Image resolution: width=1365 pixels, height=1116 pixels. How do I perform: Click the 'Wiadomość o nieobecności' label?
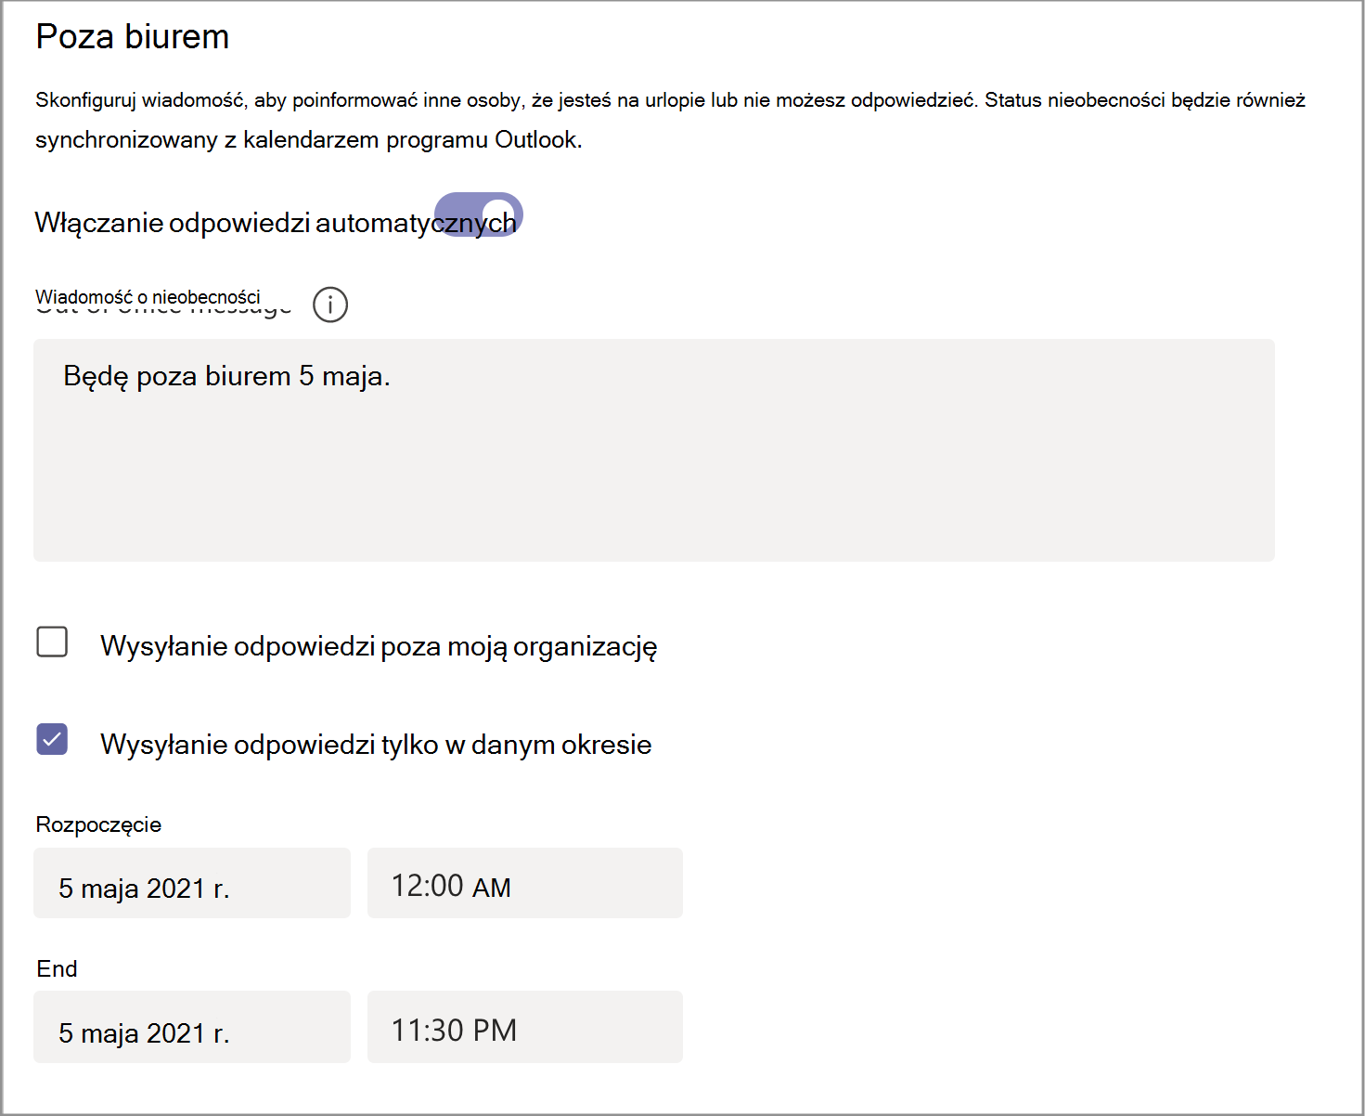tap(148, 297)
